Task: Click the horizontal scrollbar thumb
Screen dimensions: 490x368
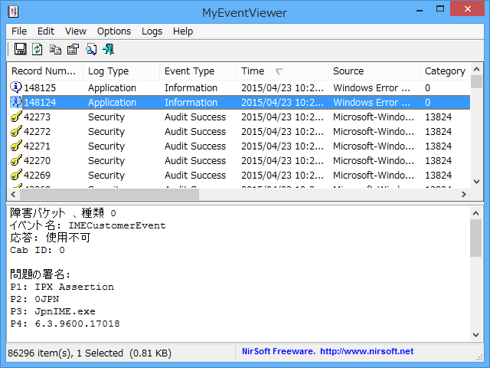Action: coord(109,194)
